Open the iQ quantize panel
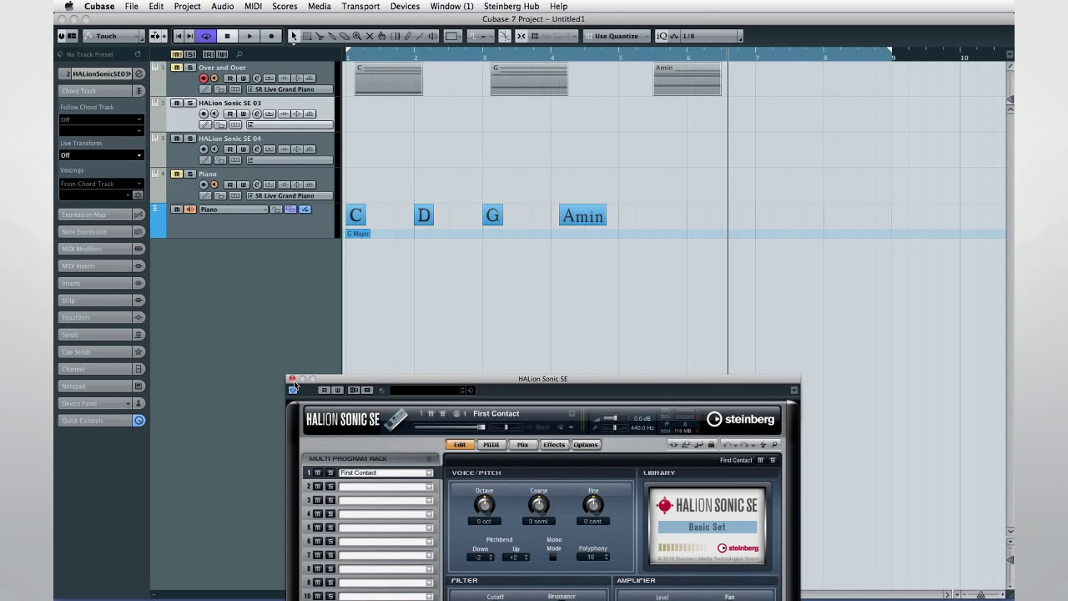1068x601 pixels. click(662, 36)
